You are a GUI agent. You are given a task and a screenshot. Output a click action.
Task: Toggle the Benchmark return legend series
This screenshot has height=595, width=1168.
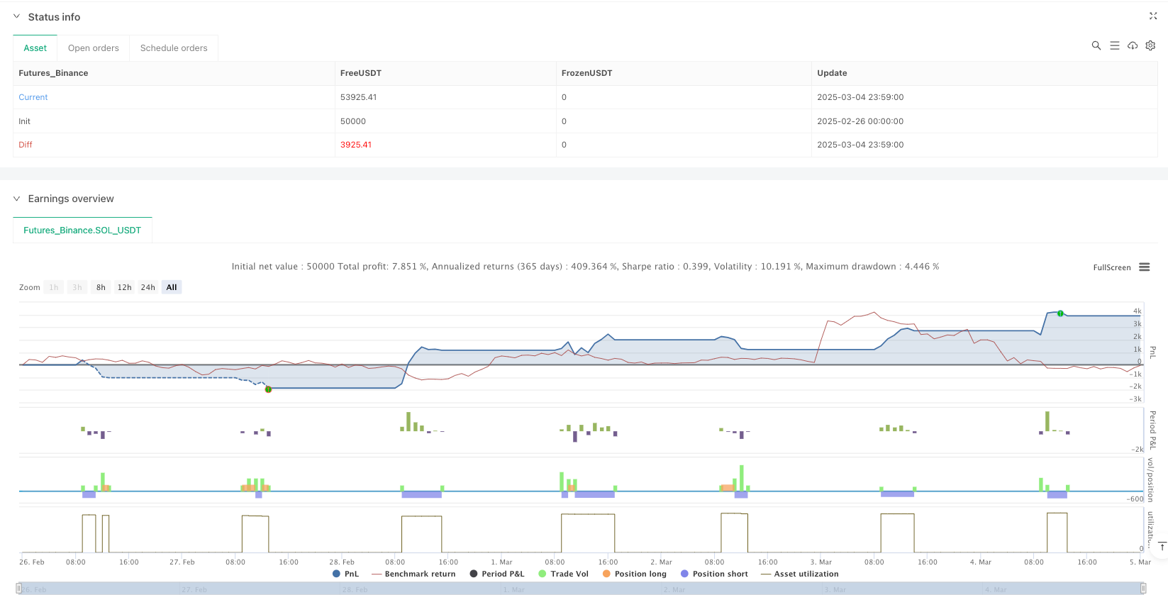click(x=413, y=574)
